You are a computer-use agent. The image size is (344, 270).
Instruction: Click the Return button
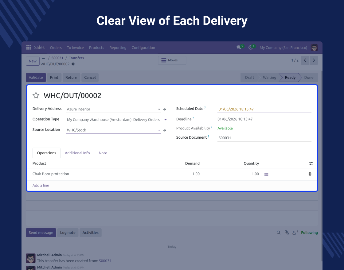[x=71, y=77]
